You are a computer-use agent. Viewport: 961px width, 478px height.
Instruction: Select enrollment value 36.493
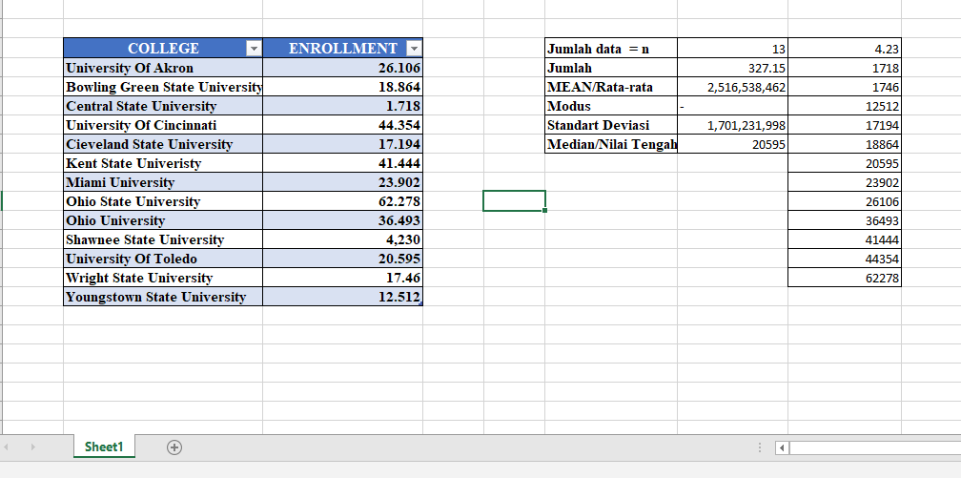click(x=342, y=219)
